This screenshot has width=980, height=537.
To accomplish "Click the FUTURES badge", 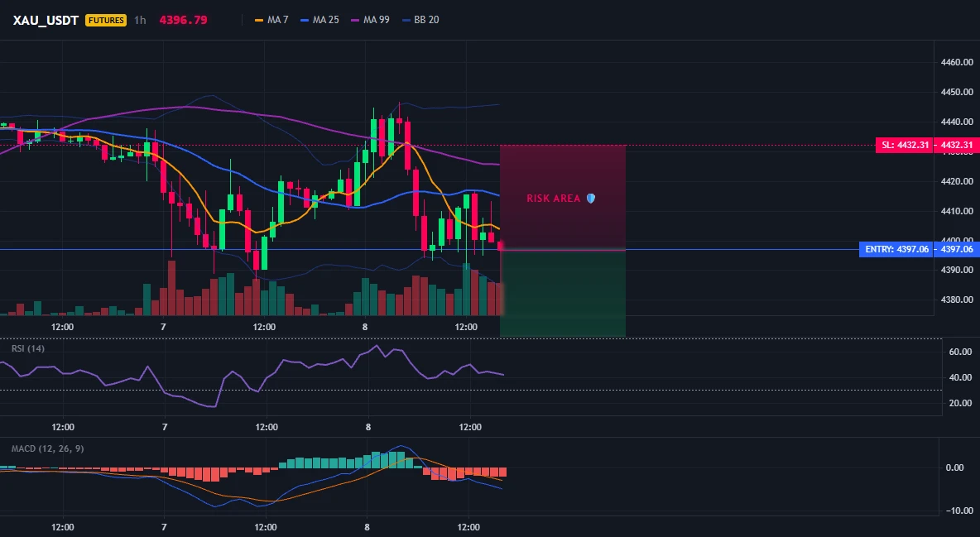I will (106, 20).
